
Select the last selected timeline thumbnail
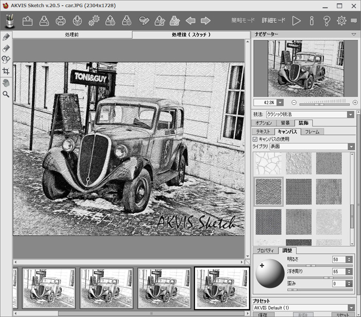[x=222, y=288]
